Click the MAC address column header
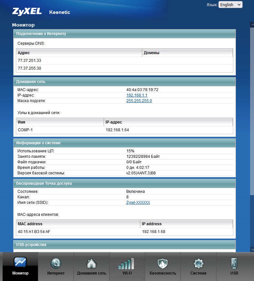 coord(78,224)
